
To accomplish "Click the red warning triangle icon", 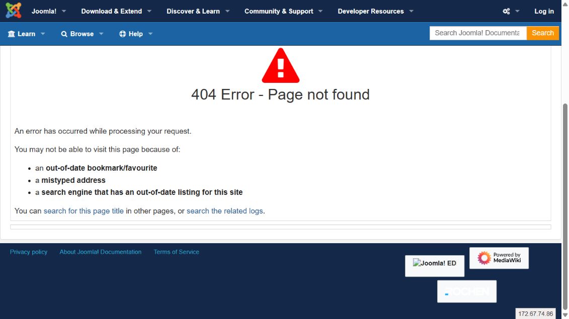I will point(281,66).
